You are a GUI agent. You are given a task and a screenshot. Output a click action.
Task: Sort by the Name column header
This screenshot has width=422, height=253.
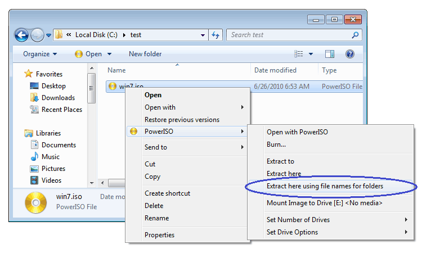[x=116, y=70]
